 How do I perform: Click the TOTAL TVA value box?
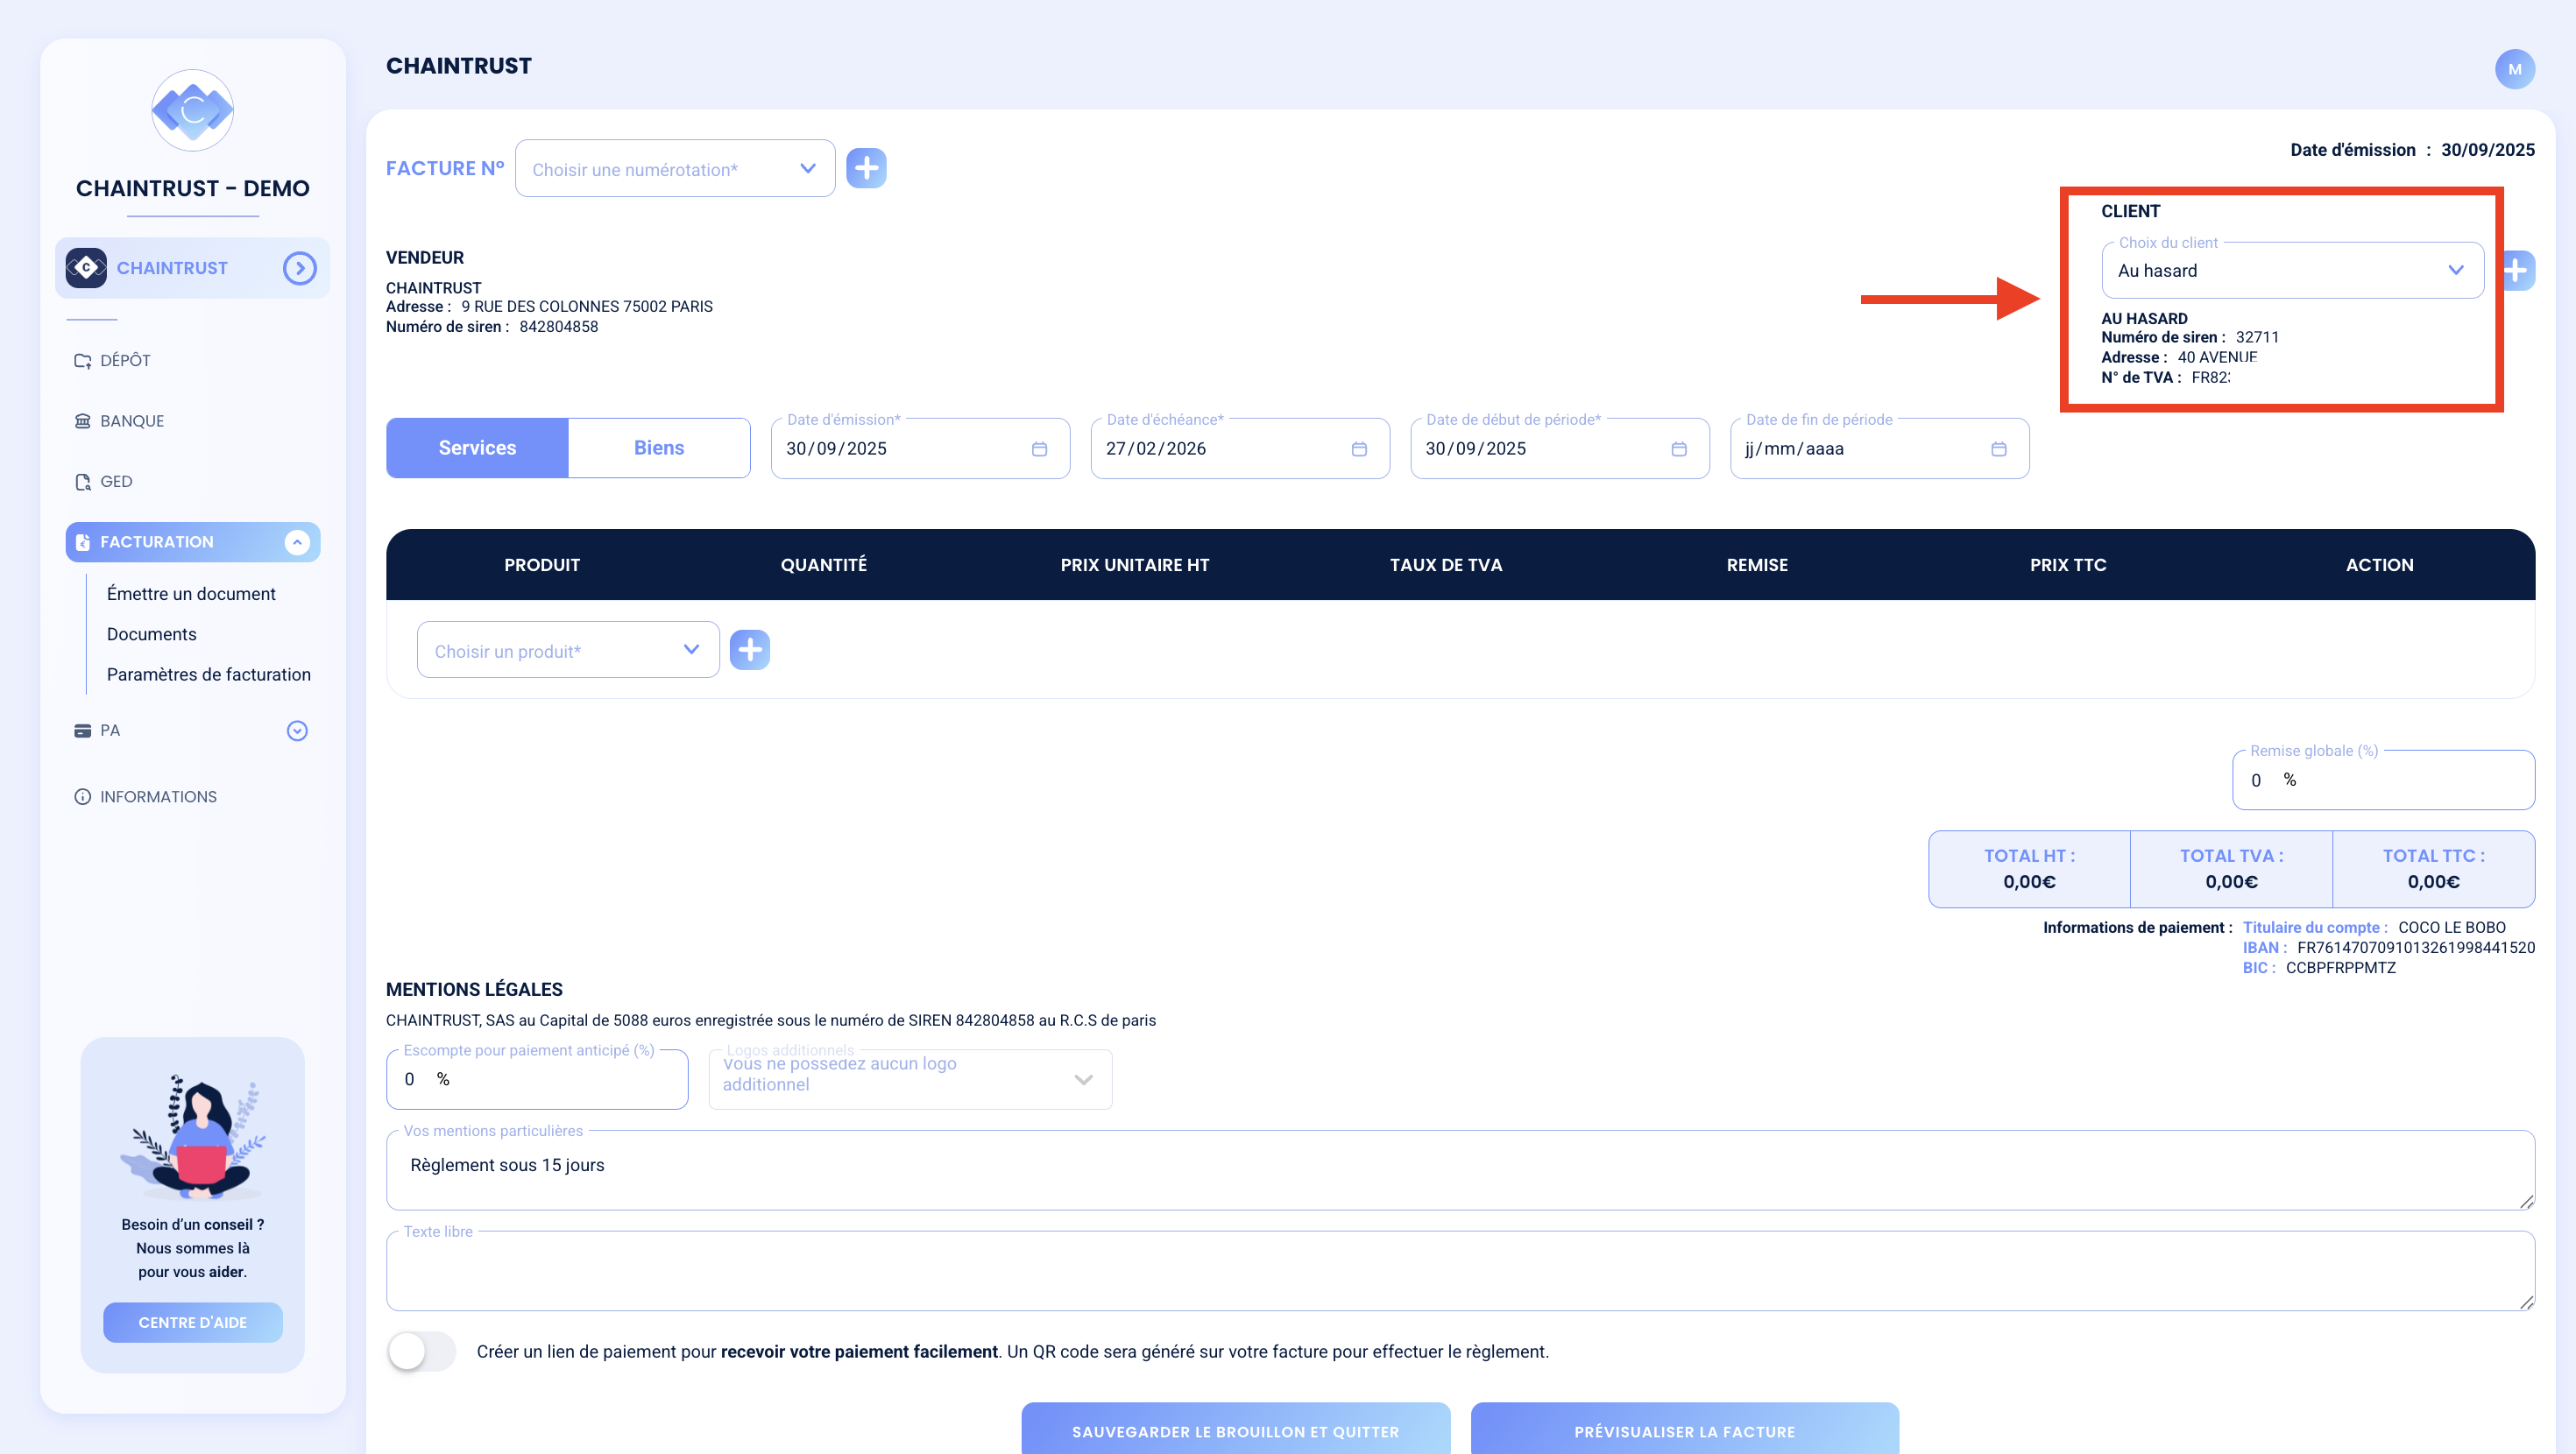click(2231, 869)
